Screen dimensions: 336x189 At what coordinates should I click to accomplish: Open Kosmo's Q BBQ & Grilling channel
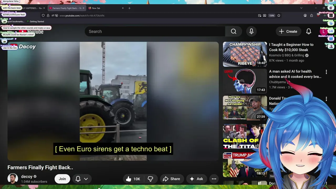click(x=286, y=55)
